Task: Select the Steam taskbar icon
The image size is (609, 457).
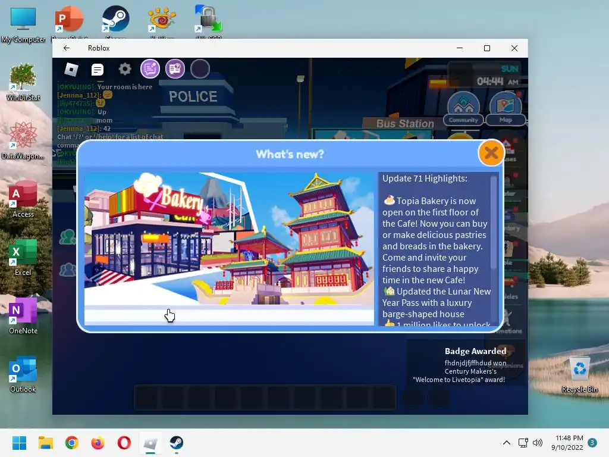Action: click(176, 443)
